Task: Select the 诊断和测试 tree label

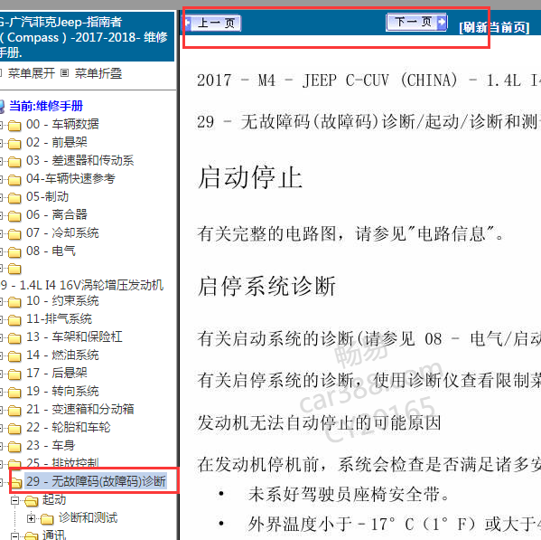Action: click(x=88, y=517)
